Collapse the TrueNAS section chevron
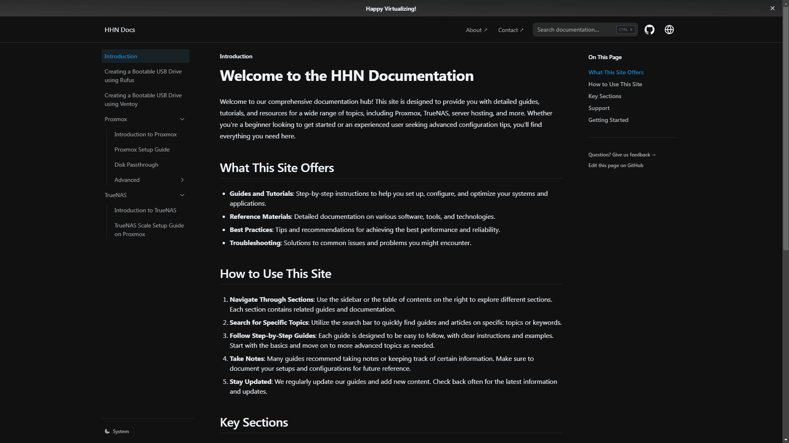The image size is (789, 443). pos(182,195)
